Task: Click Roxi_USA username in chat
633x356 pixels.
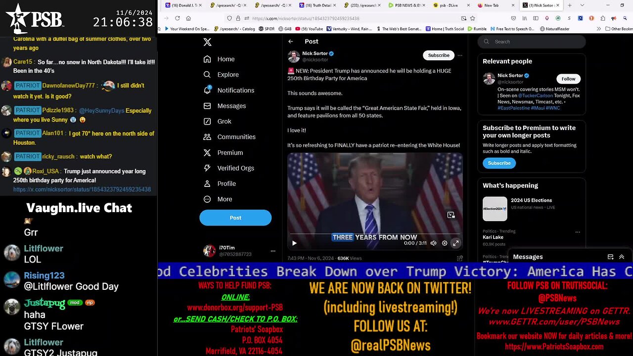Action: coord(46,171)
